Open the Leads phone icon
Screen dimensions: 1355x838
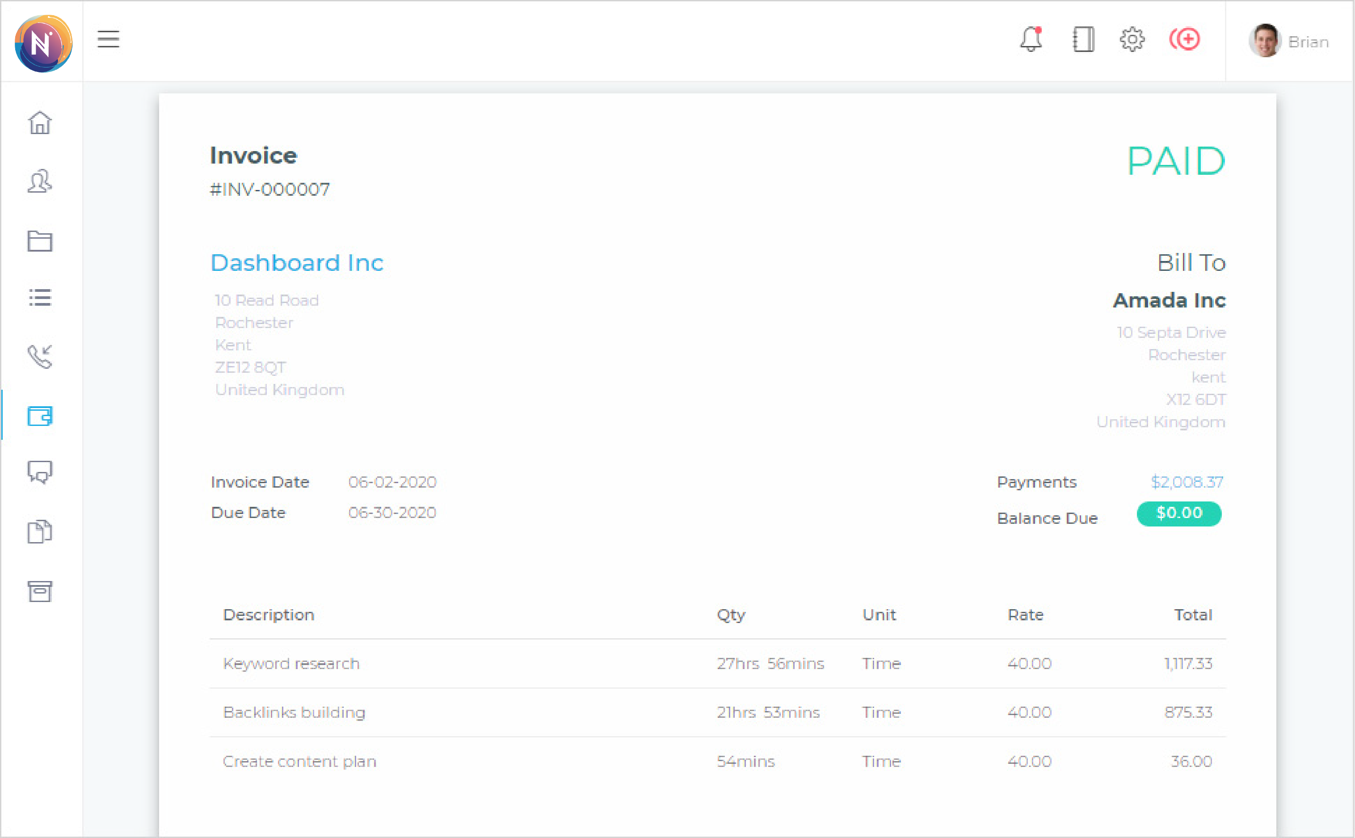pos(40,356)
